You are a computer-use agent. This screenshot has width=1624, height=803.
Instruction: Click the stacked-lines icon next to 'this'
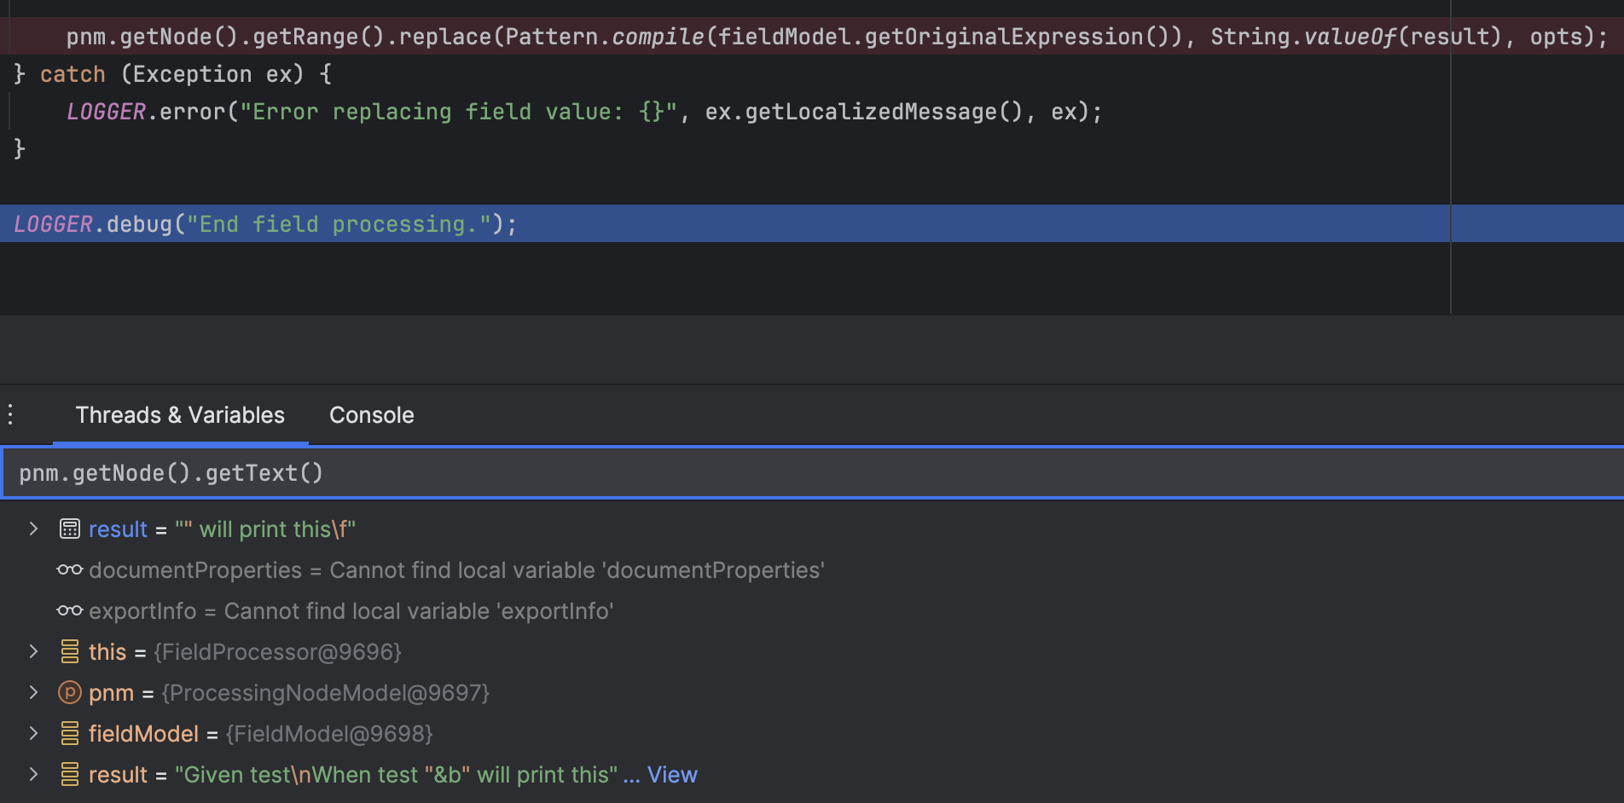70,652
